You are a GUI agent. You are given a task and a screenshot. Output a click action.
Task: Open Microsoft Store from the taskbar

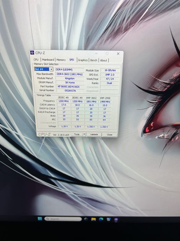(109, 219)
